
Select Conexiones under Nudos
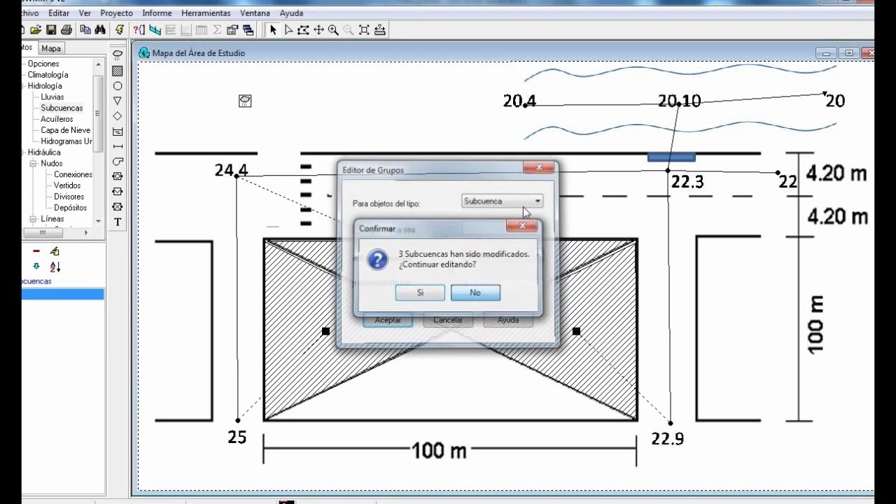[73, 174]
